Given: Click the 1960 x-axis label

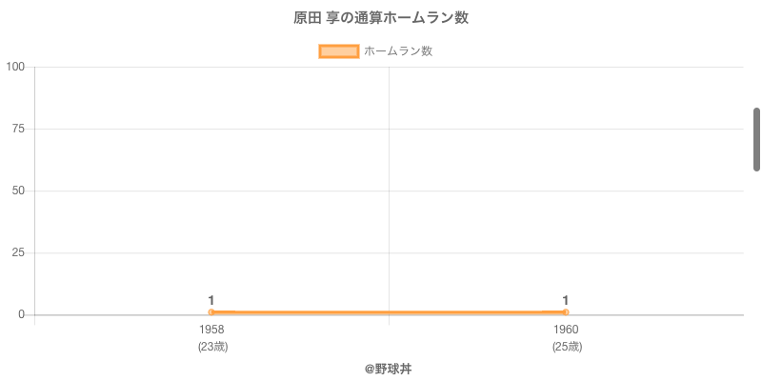Looking at the screenshot, I should click(566, 330).
